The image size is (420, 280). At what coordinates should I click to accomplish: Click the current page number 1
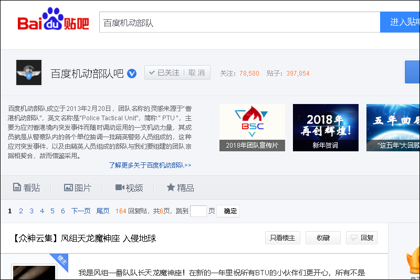tap(10, 211)
